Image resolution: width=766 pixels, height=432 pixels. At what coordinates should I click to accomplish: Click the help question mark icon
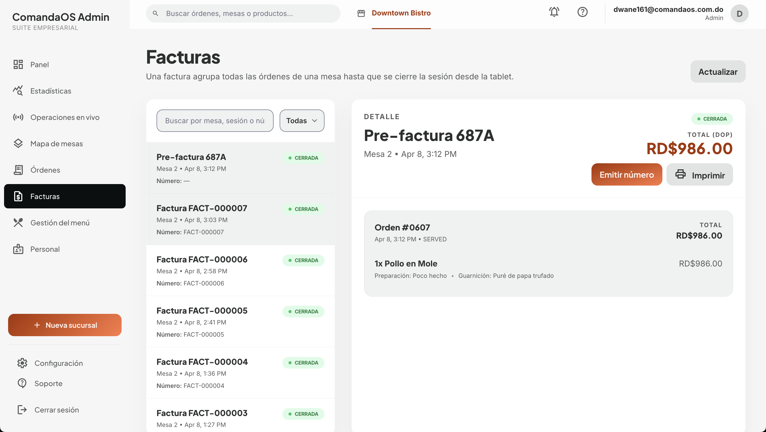pyautogui.click(x=583, y=12)
